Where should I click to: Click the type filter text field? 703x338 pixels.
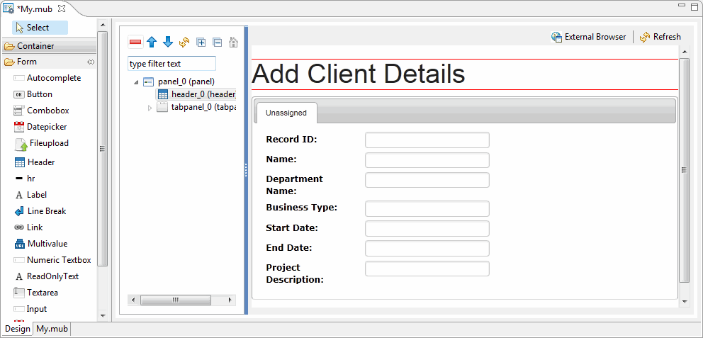(x=171, y=64)
